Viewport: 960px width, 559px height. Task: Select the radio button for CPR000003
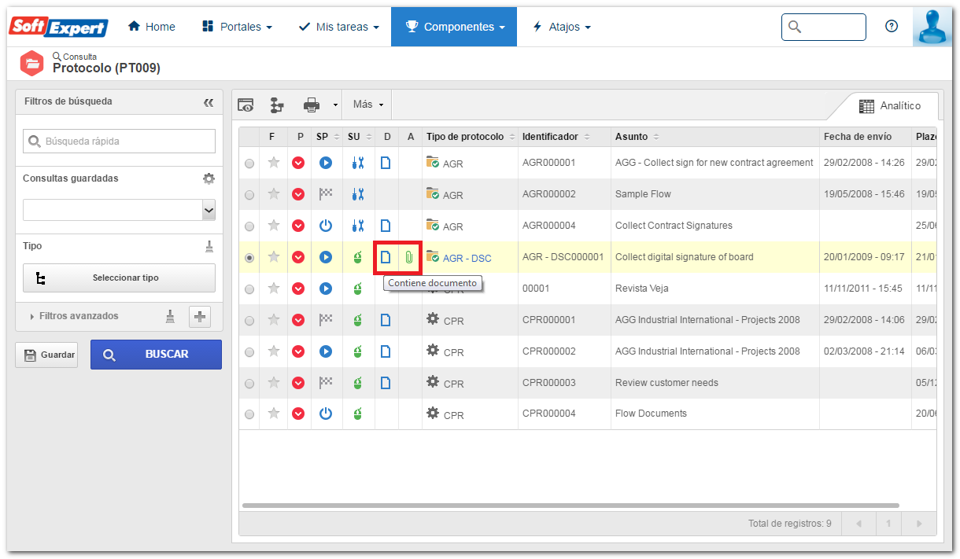tap(249, 384)
